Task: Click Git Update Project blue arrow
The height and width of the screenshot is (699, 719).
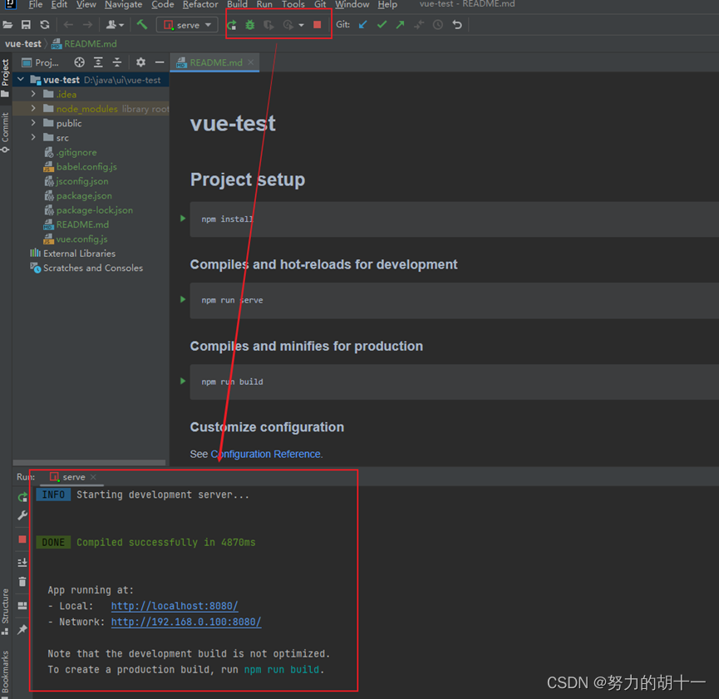Action: [x=362, y=25]
